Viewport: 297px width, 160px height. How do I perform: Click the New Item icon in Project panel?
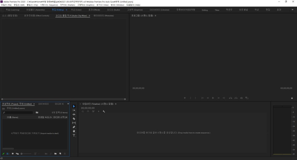tap(60, 154)
